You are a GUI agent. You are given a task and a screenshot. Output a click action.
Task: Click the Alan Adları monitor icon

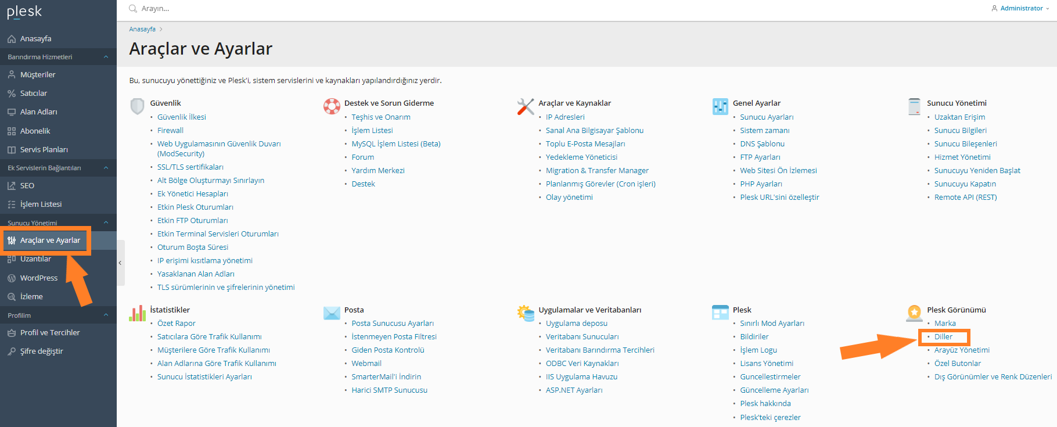pyautogui.click(x=12, y=112)
